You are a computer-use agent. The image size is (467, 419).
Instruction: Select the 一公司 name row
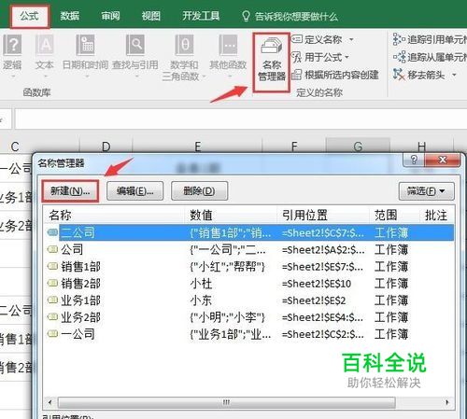[249, 334]
